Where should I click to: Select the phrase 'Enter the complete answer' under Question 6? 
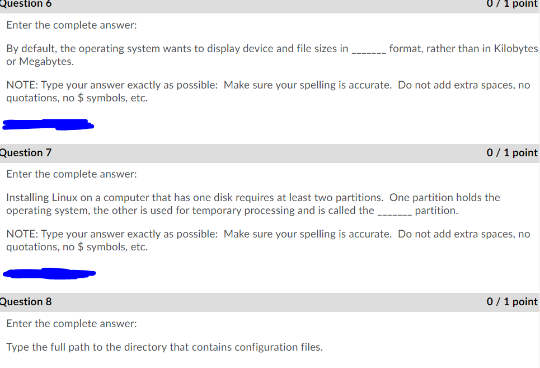(x=71, y=25)
